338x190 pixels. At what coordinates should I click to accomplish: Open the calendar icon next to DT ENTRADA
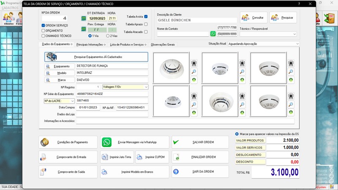[84, 19]
